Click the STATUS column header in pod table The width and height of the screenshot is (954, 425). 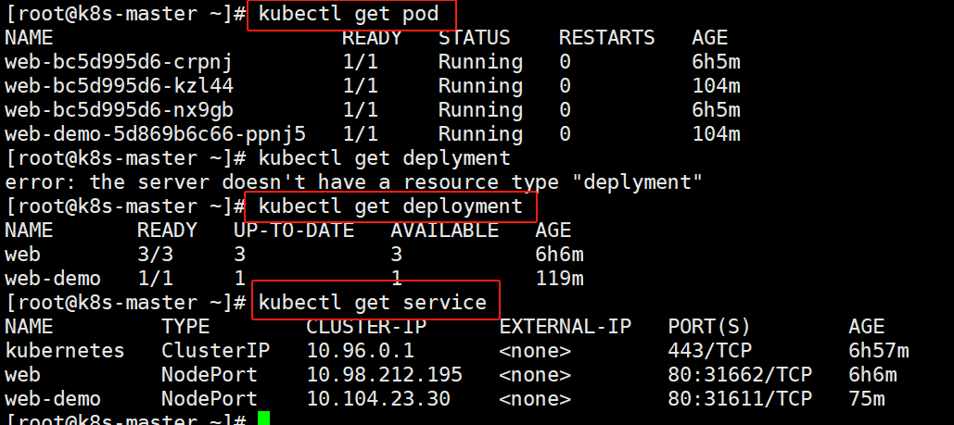pos(474,38)
